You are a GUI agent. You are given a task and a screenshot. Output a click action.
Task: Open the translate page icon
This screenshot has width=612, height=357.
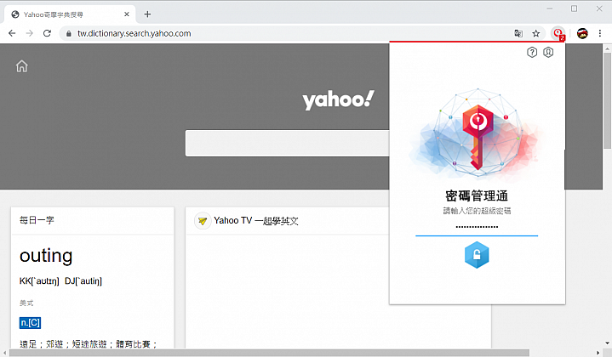[518, 33]
